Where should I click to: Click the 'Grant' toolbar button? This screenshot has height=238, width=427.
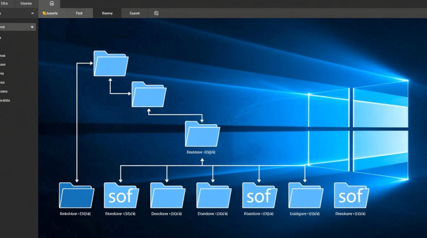(134, 13)
